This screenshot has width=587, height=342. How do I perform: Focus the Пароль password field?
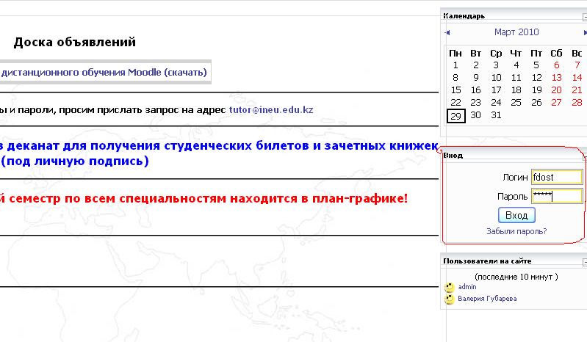coord(557,196)
